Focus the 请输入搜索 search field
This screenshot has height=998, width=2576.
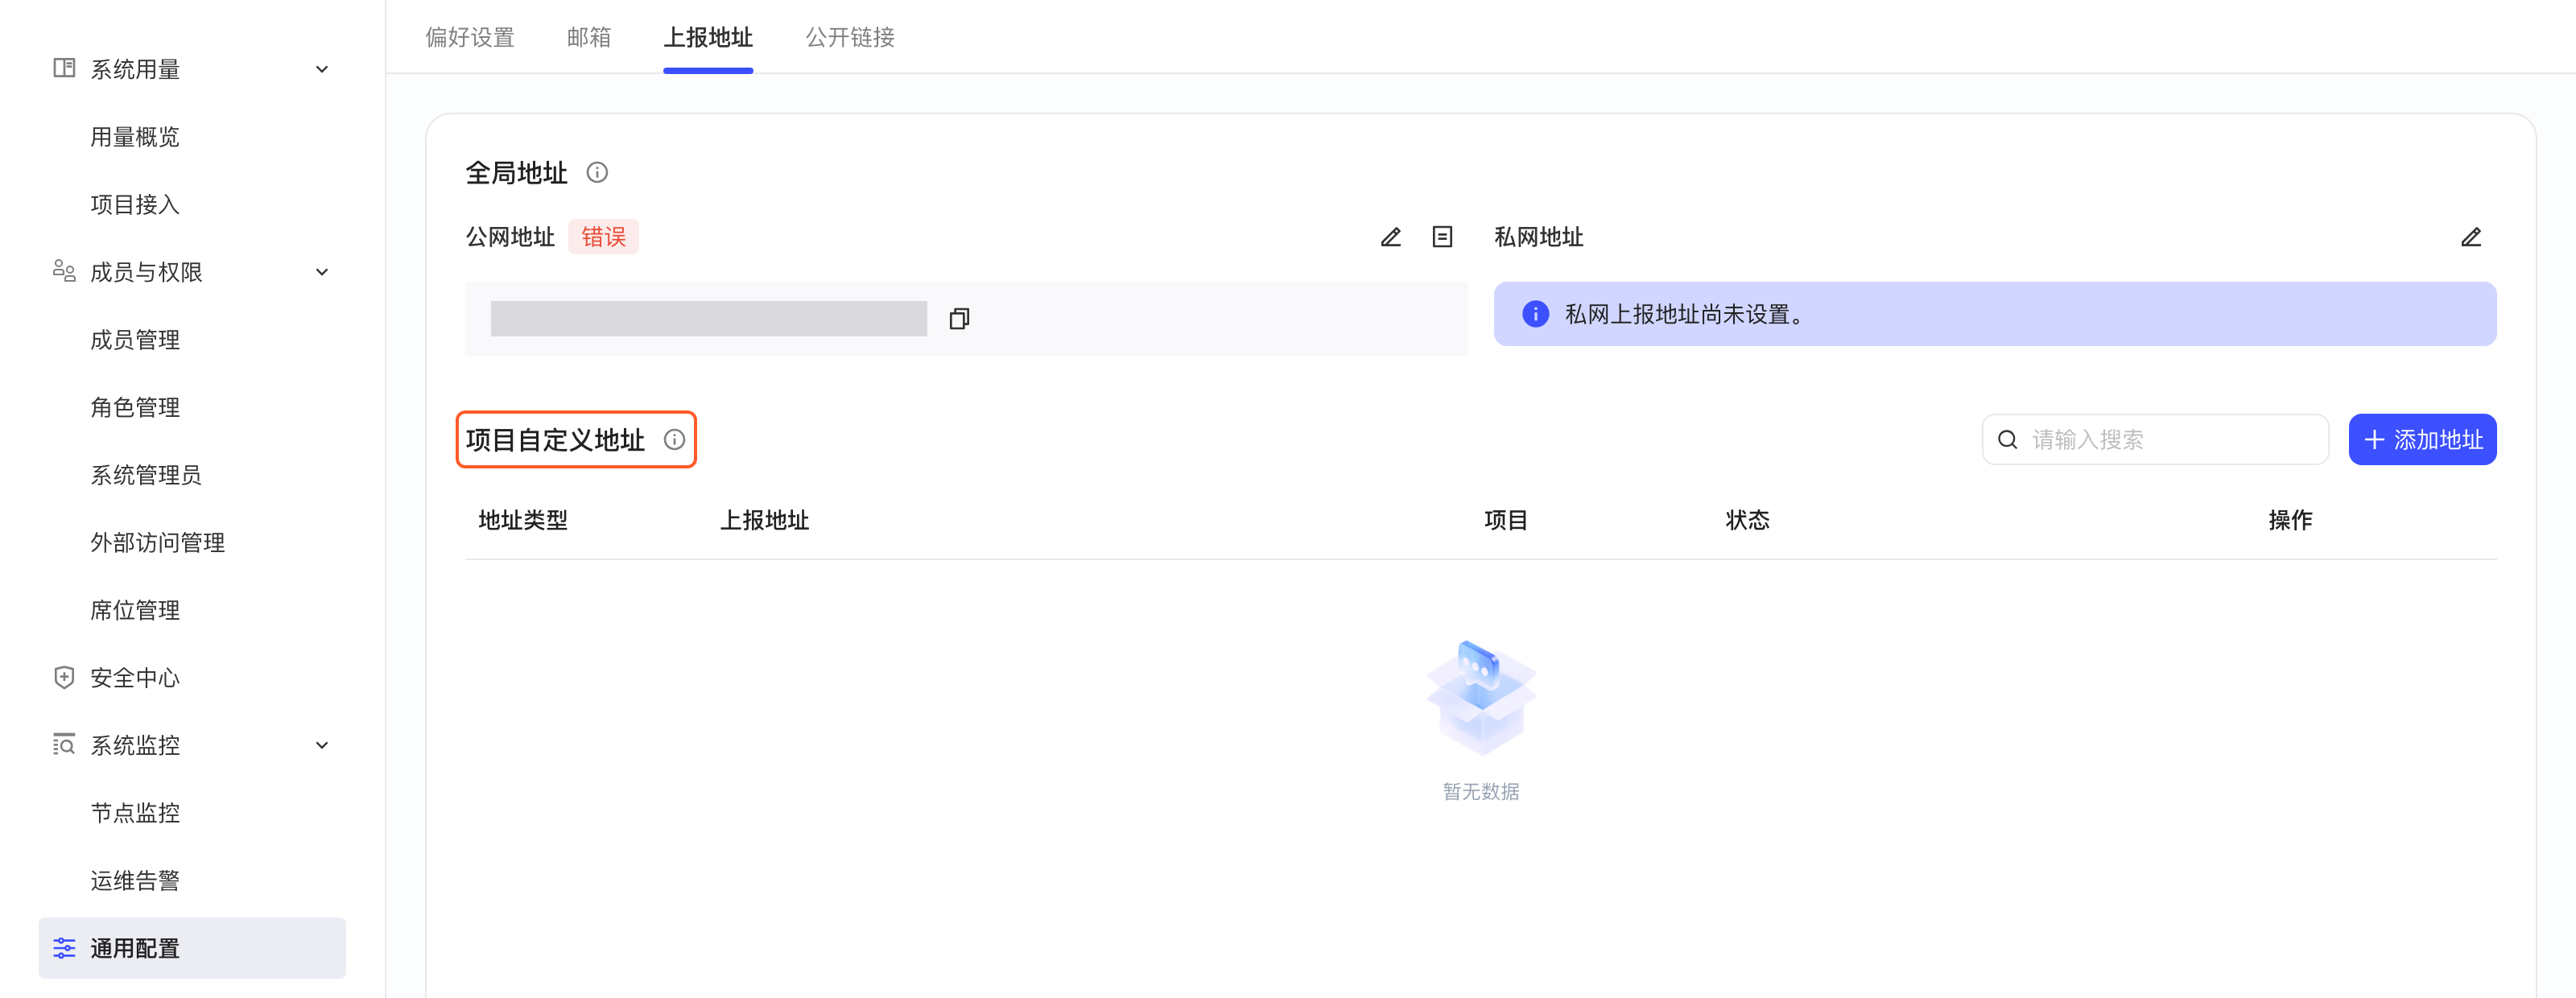point(2155,439)
